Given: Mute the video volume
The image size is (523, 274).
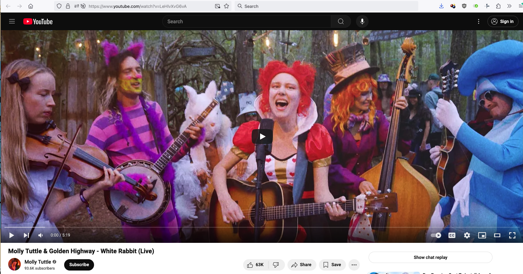Looking at the screenshot, I should pos(41,235).
